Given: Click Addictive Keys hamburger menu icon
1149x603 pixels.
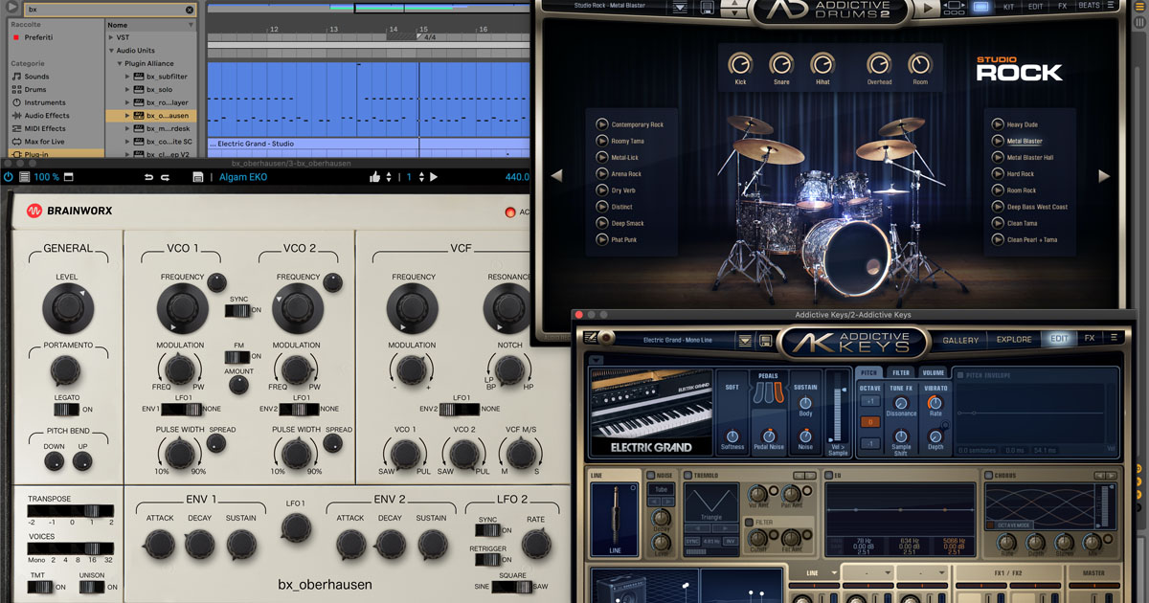Looking at the screenshot, I should (1114, 338).
